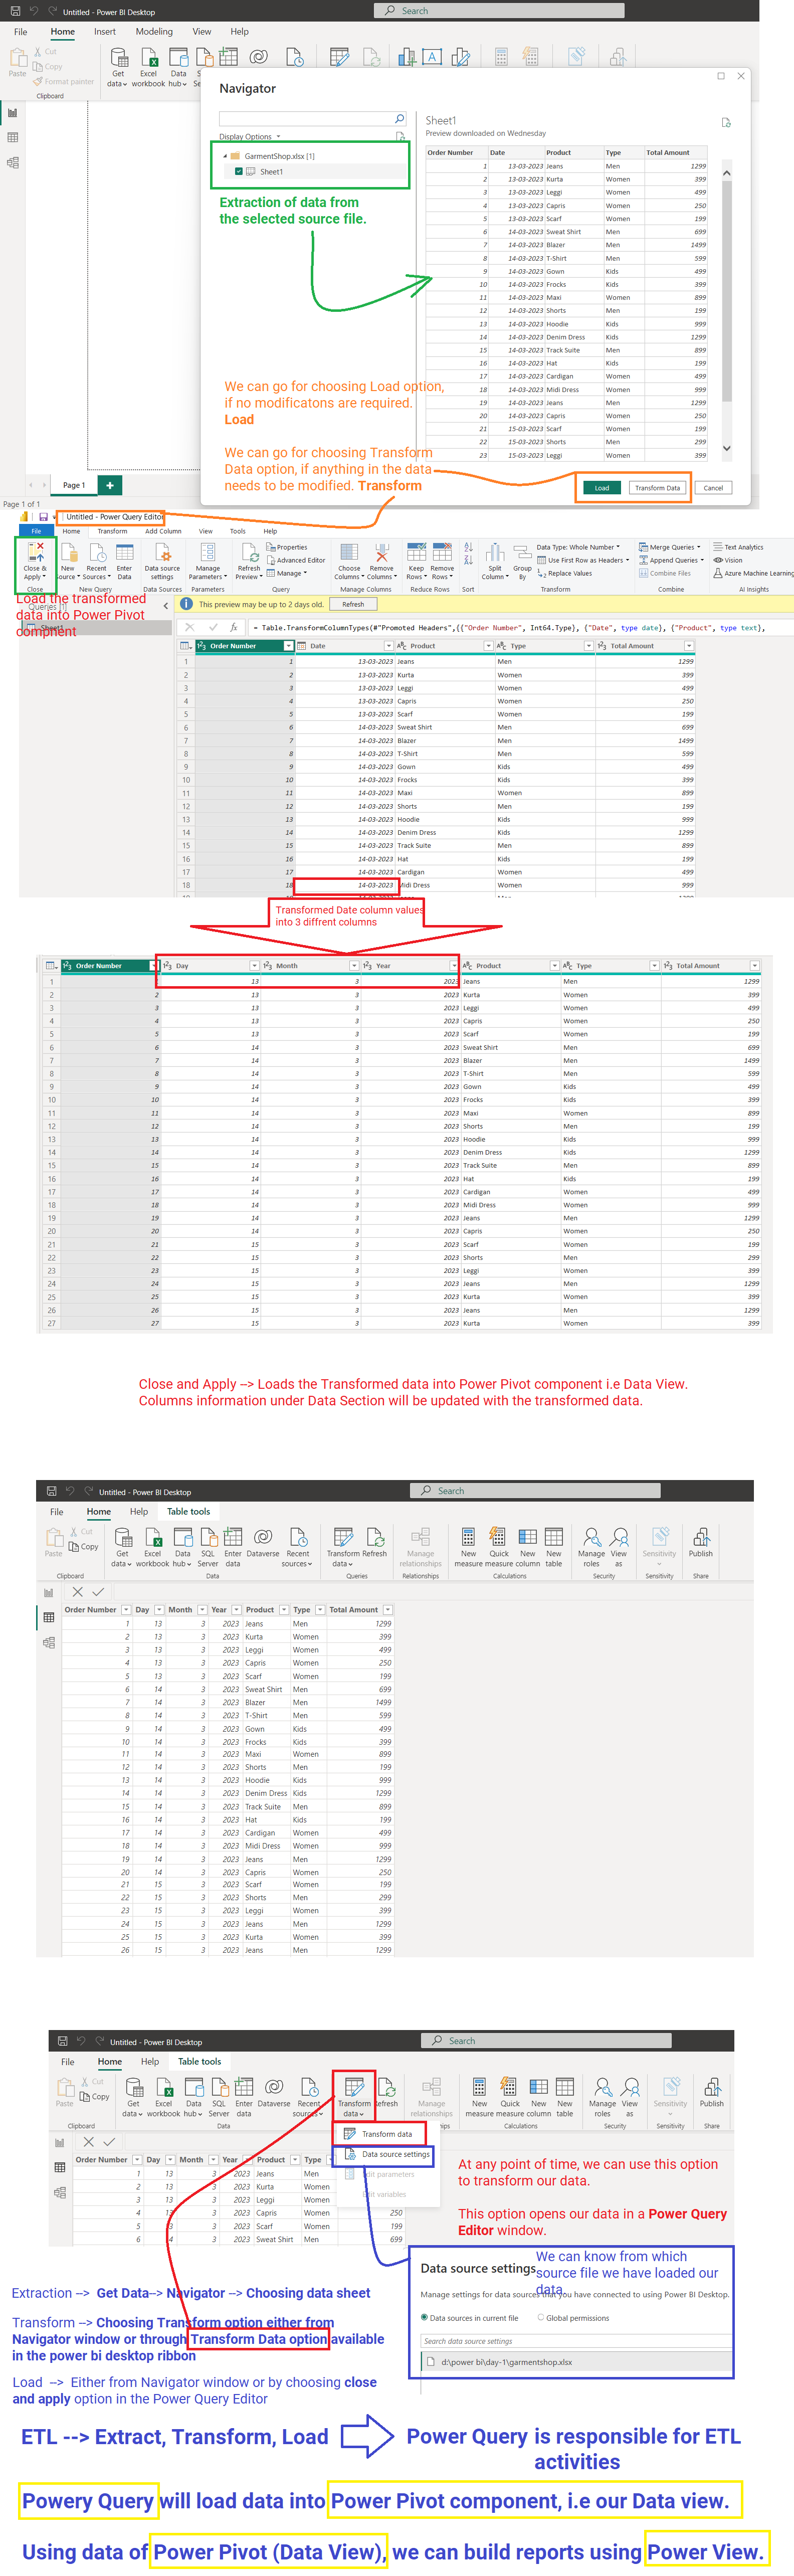Open Transform tab in Power Query Editor

coord(112,531)
